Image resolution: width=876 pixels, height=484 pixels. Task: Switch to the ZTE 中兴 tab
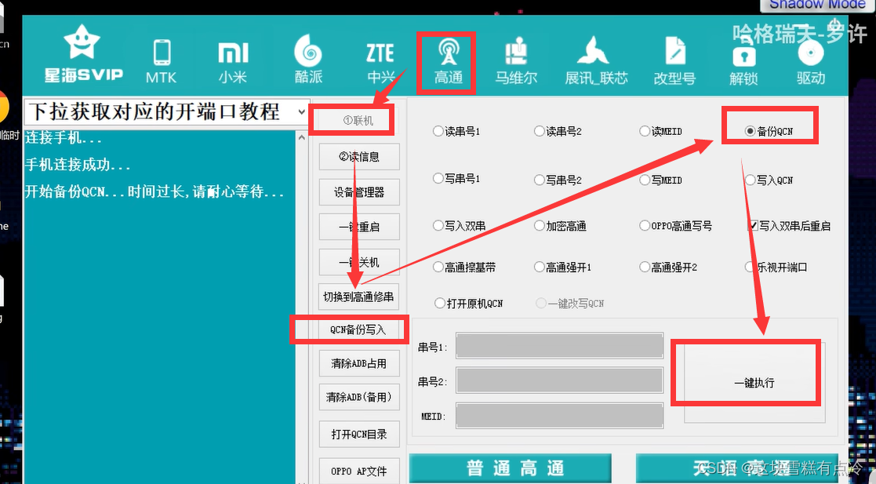click(x=380, y=62)
